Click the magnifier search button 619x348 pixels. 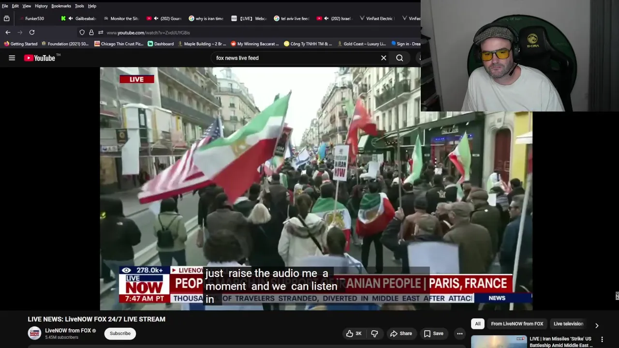click(399, 58)
